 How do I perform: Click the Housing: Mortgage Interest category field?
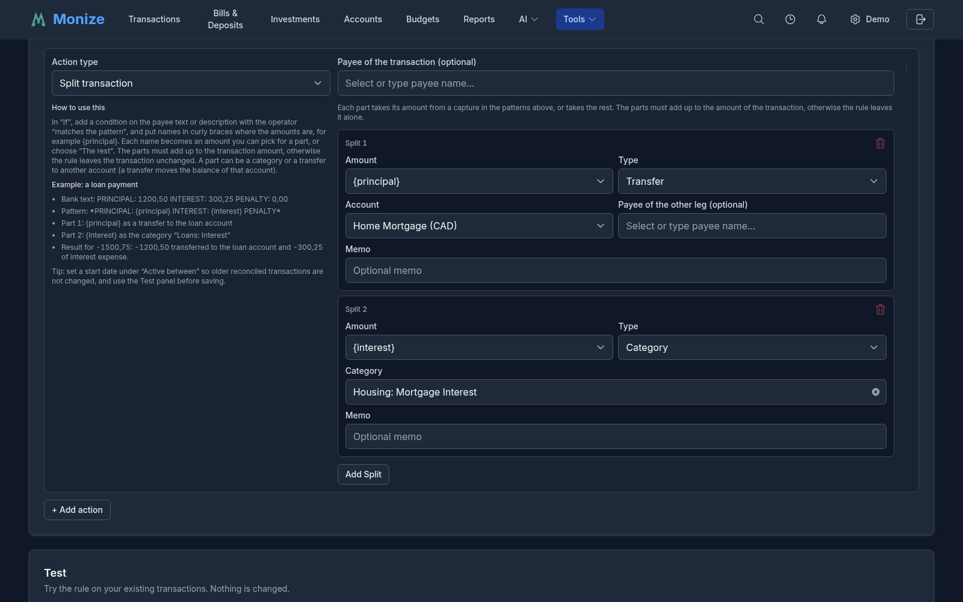[616, 392]
